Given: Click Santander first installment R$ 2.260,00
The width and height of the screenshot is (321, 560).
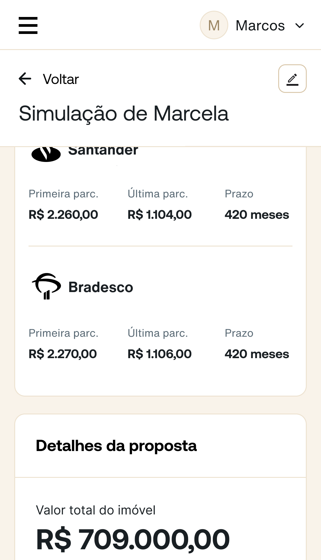Looking at the screenshot, I should point(63,215).
